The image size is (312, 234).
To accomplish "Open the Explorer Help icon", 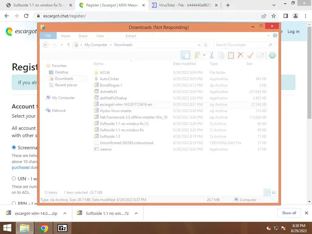I will [275, 35].
